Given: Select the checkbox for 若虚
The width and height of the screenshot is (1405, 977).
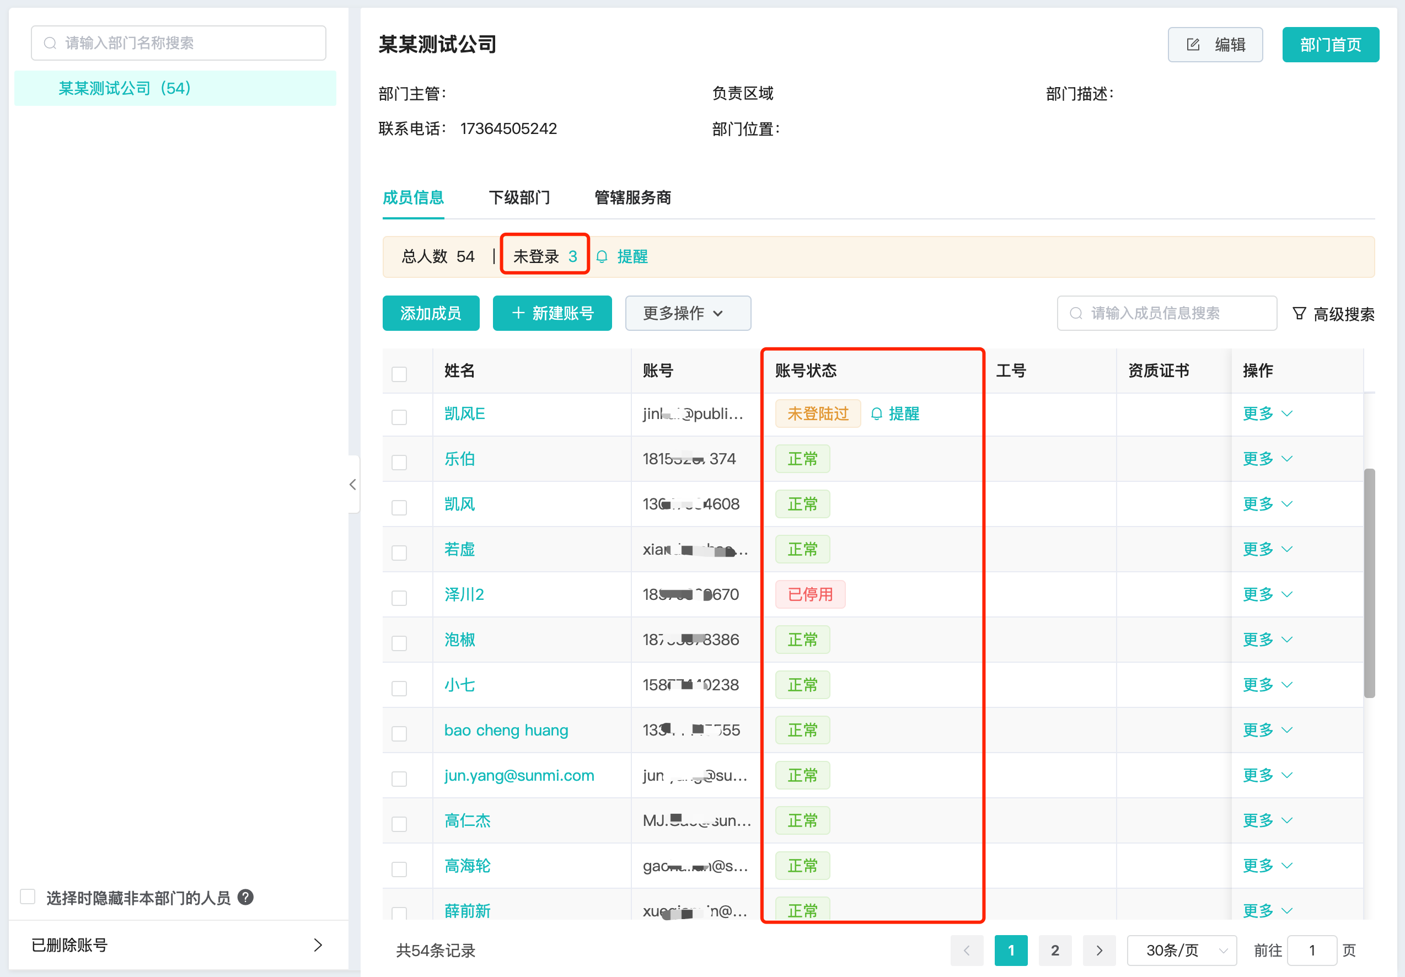Looking at the screenshot, I should click(399, 552).
